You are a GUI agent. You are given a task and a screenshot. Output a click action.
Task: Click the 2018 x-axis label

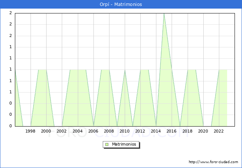187,131
